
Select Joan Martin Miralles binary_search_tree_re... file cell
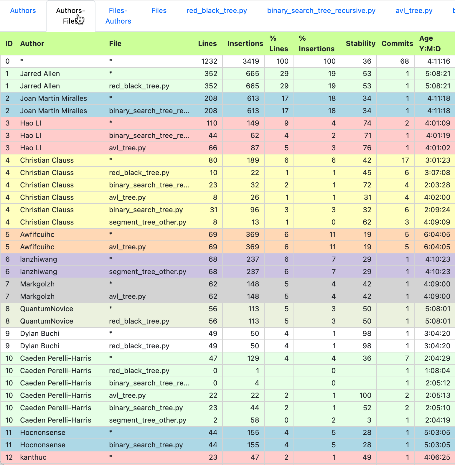[x=149, y=111]
